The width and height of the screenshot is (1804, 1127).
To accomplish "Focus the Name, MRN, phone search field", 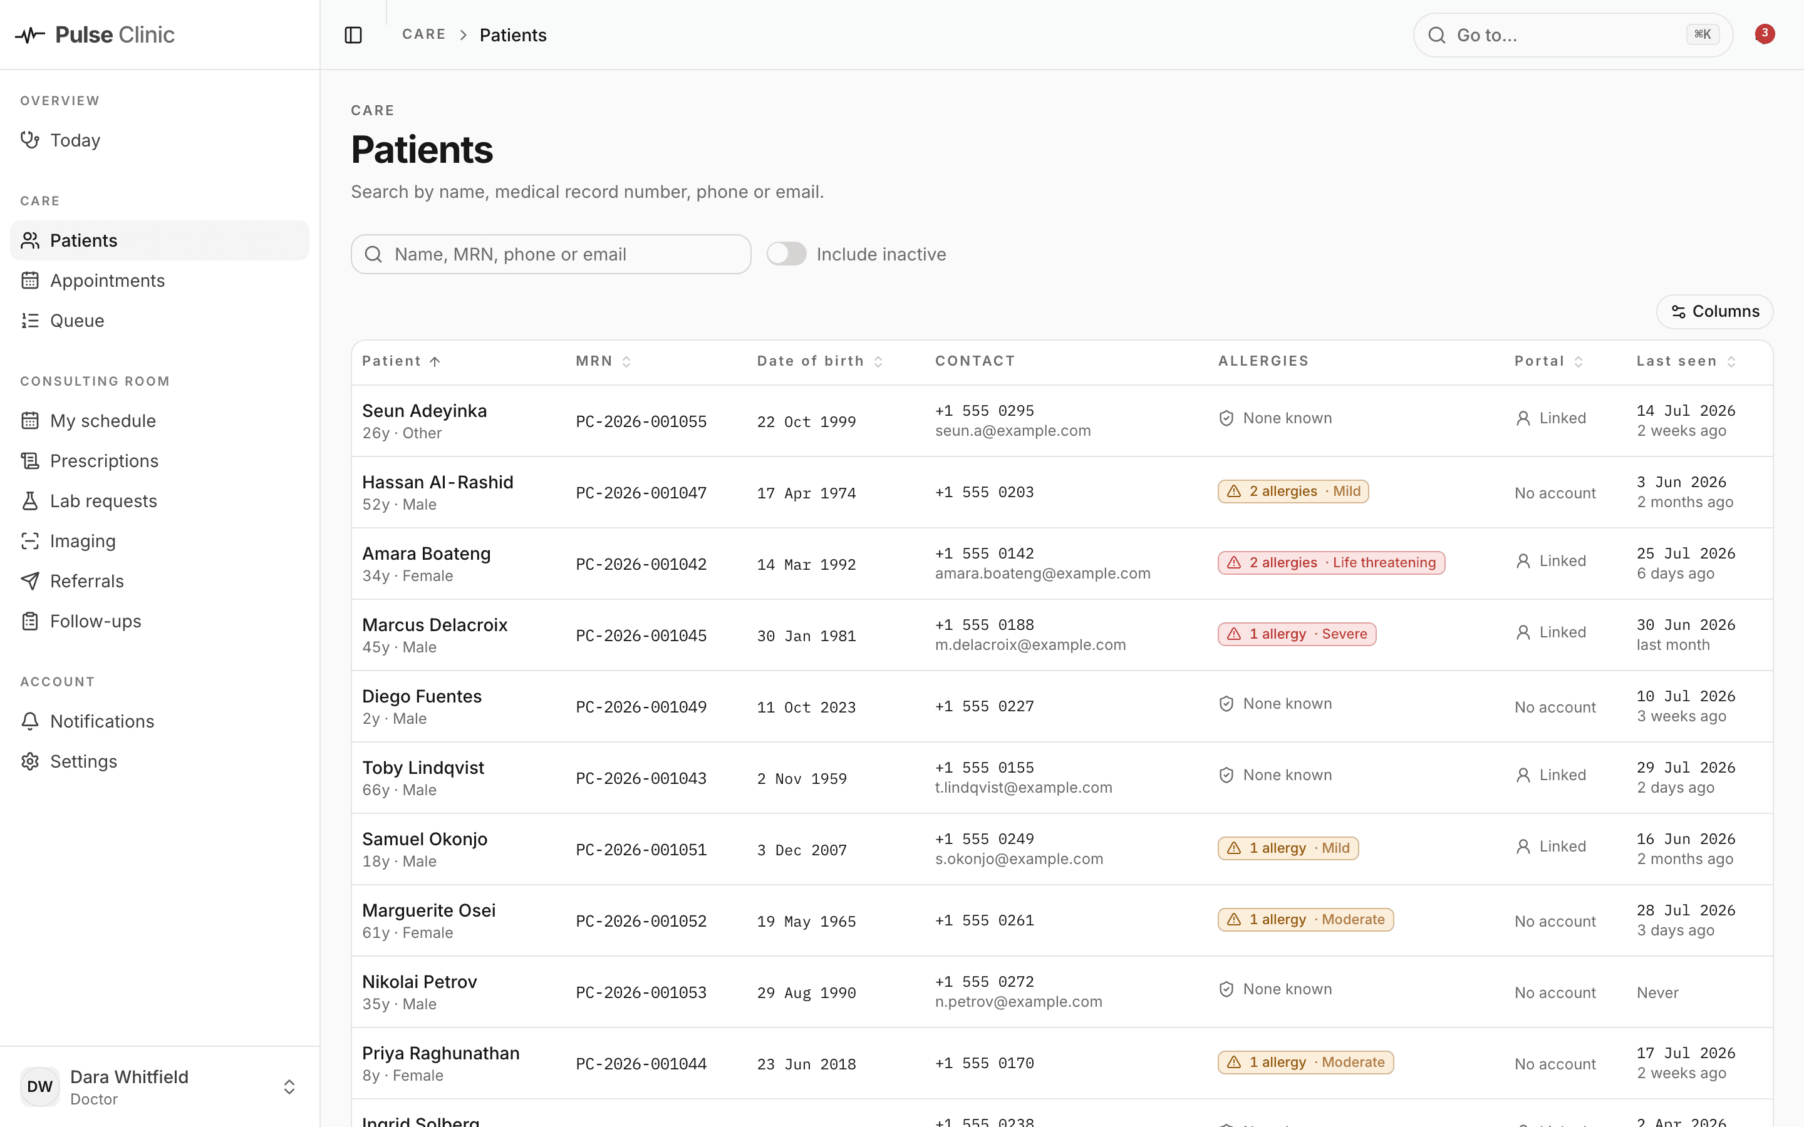I will (x=551, y=254).
